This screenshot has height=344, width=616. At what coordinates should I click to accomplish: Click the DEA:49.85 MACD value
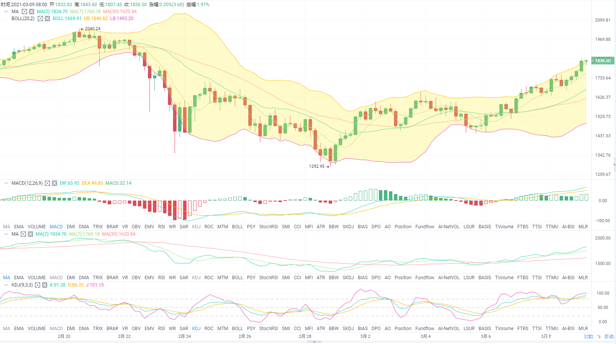[x=92, y=183]
